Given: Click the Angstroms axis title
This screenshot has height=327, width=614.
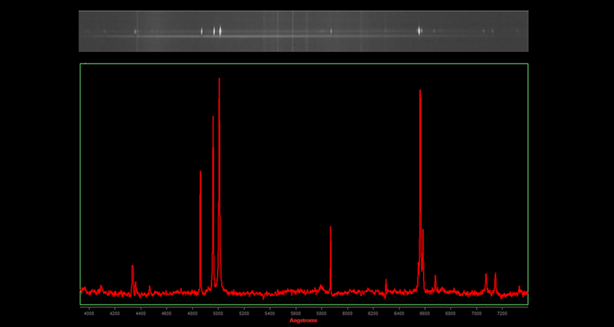Looking at the screenshot, I should [304, 320].
